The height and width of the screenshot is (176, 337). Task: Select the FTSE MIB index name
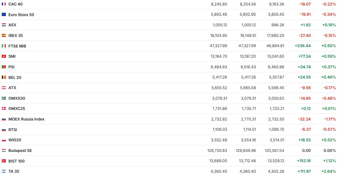17,46
